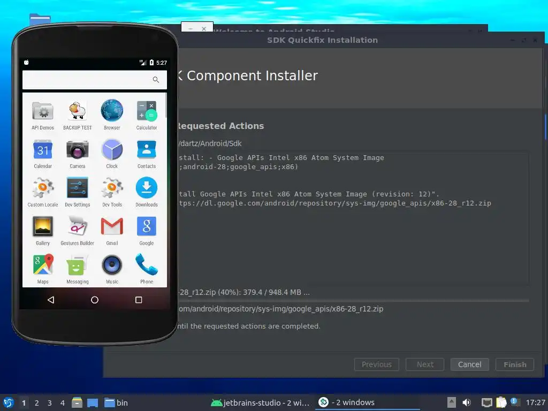Switch to workspace 3 in taskbar

pyautogui.click(x=50, y=403)
